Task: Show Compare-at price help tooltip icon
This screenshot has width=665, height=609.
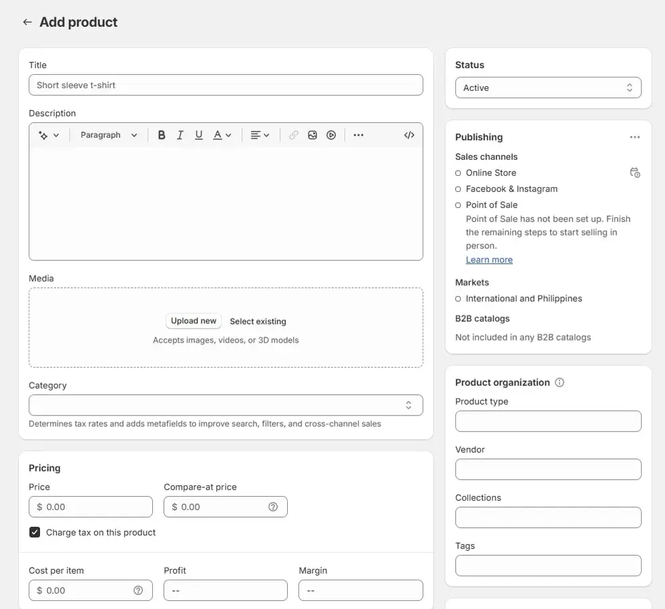Action: point(273,507)
